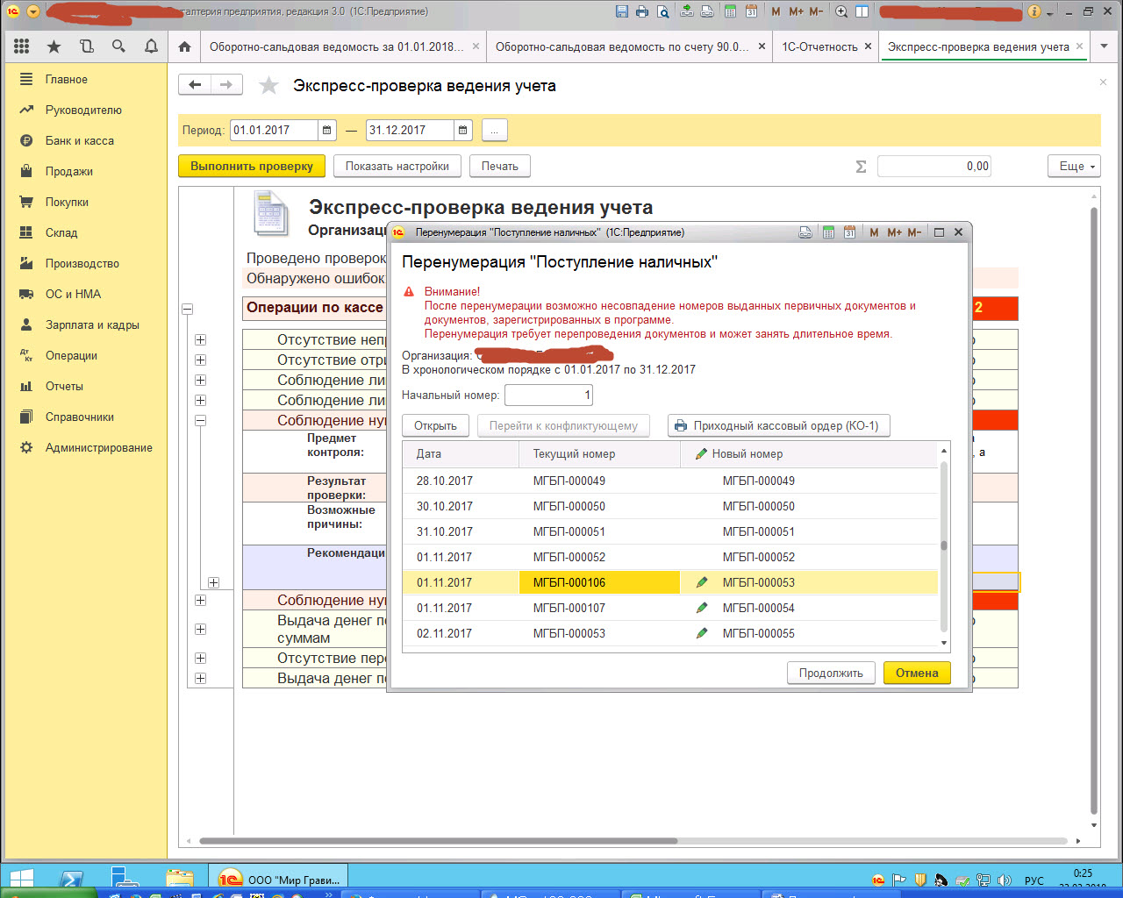This screenshot has width=1123, height=898.
Task: Go to home page icon
Action: coord(184,46)
